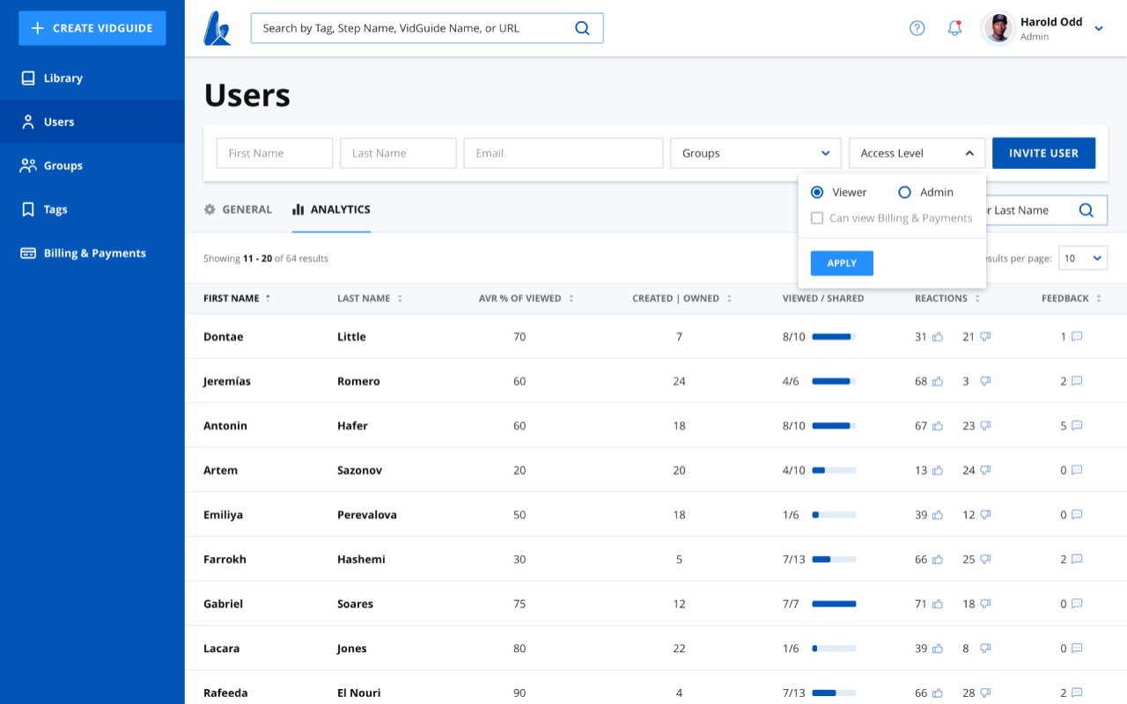Click feedback comment icon in Antonin Hafer row
Viewport: 1127px width, 704px height.
[x=1076, y=426]
